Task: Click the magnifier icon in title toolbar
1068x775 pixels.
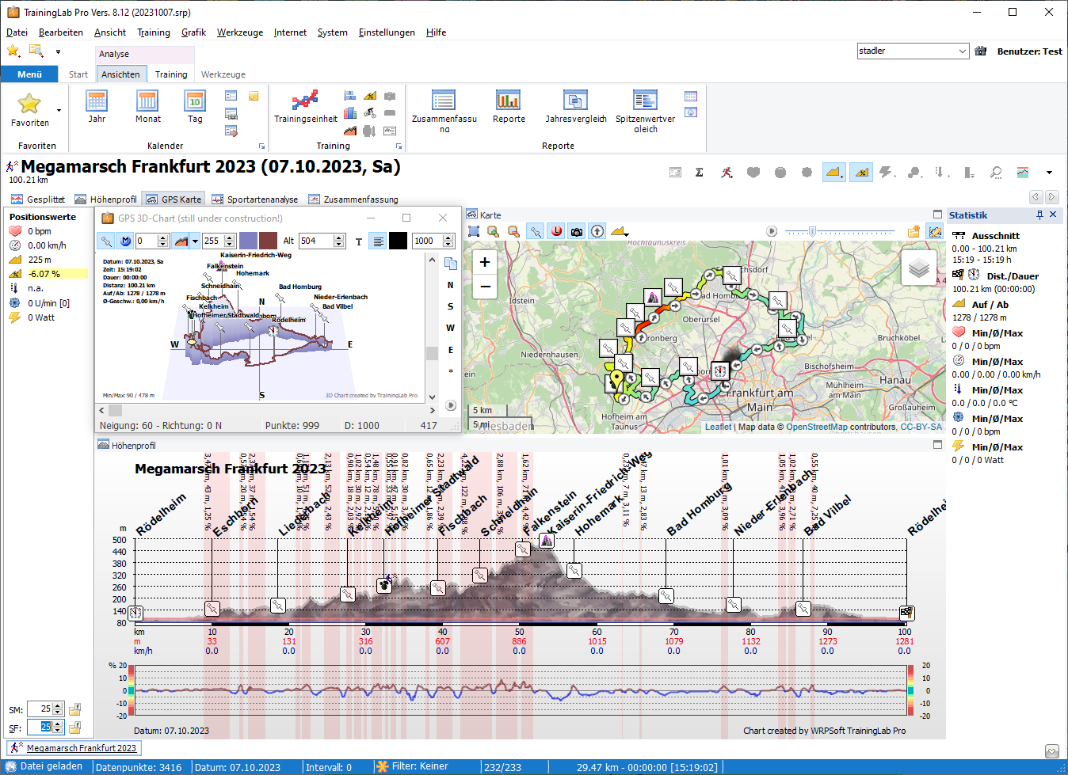Action: [996, 172]
